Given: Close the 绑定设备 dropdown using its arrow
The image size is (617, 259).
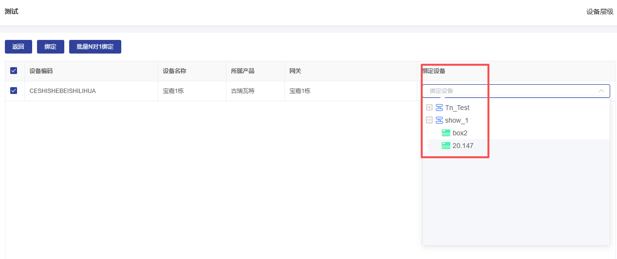Looking at the screenshot, I should point(601,91).
